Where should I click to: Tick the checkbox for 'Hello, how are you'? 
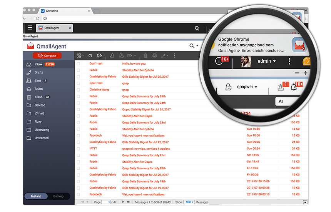pyautogui.click(x=78, y=63)
